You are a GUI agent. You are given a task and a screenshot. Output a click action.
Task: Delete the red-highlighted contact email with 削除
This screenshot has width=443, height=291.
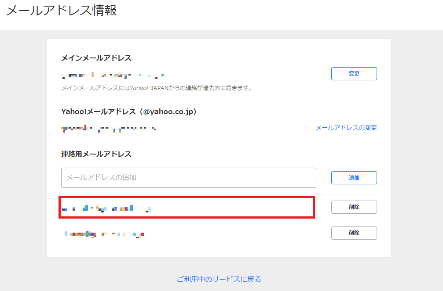354,207
